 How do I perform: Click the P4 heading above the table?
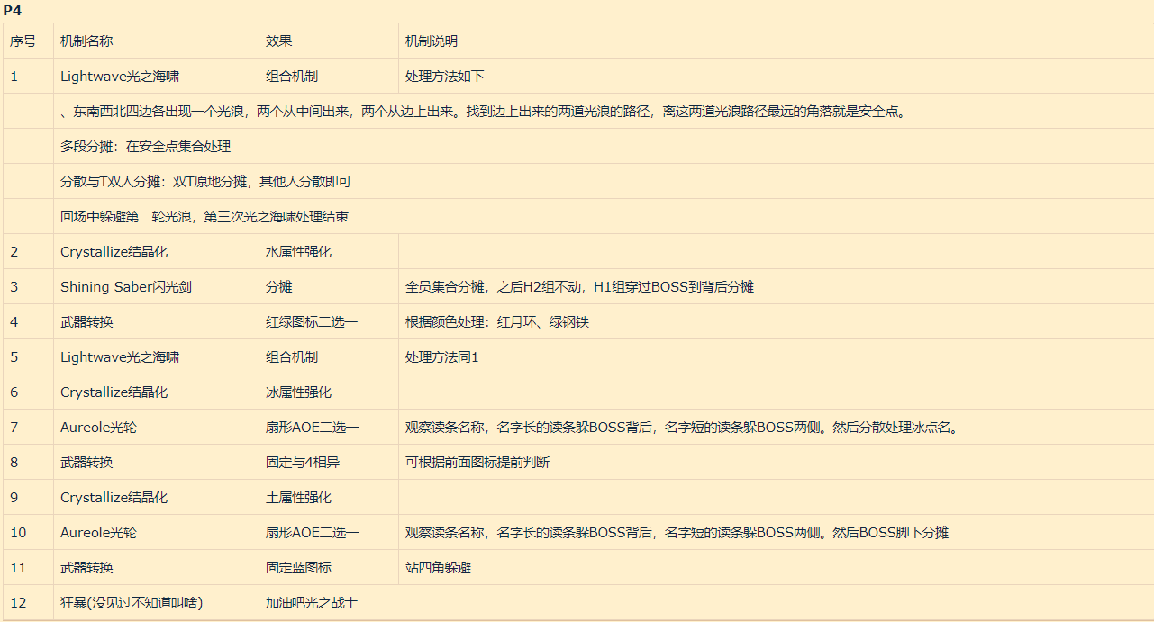[x=13, y=10]
